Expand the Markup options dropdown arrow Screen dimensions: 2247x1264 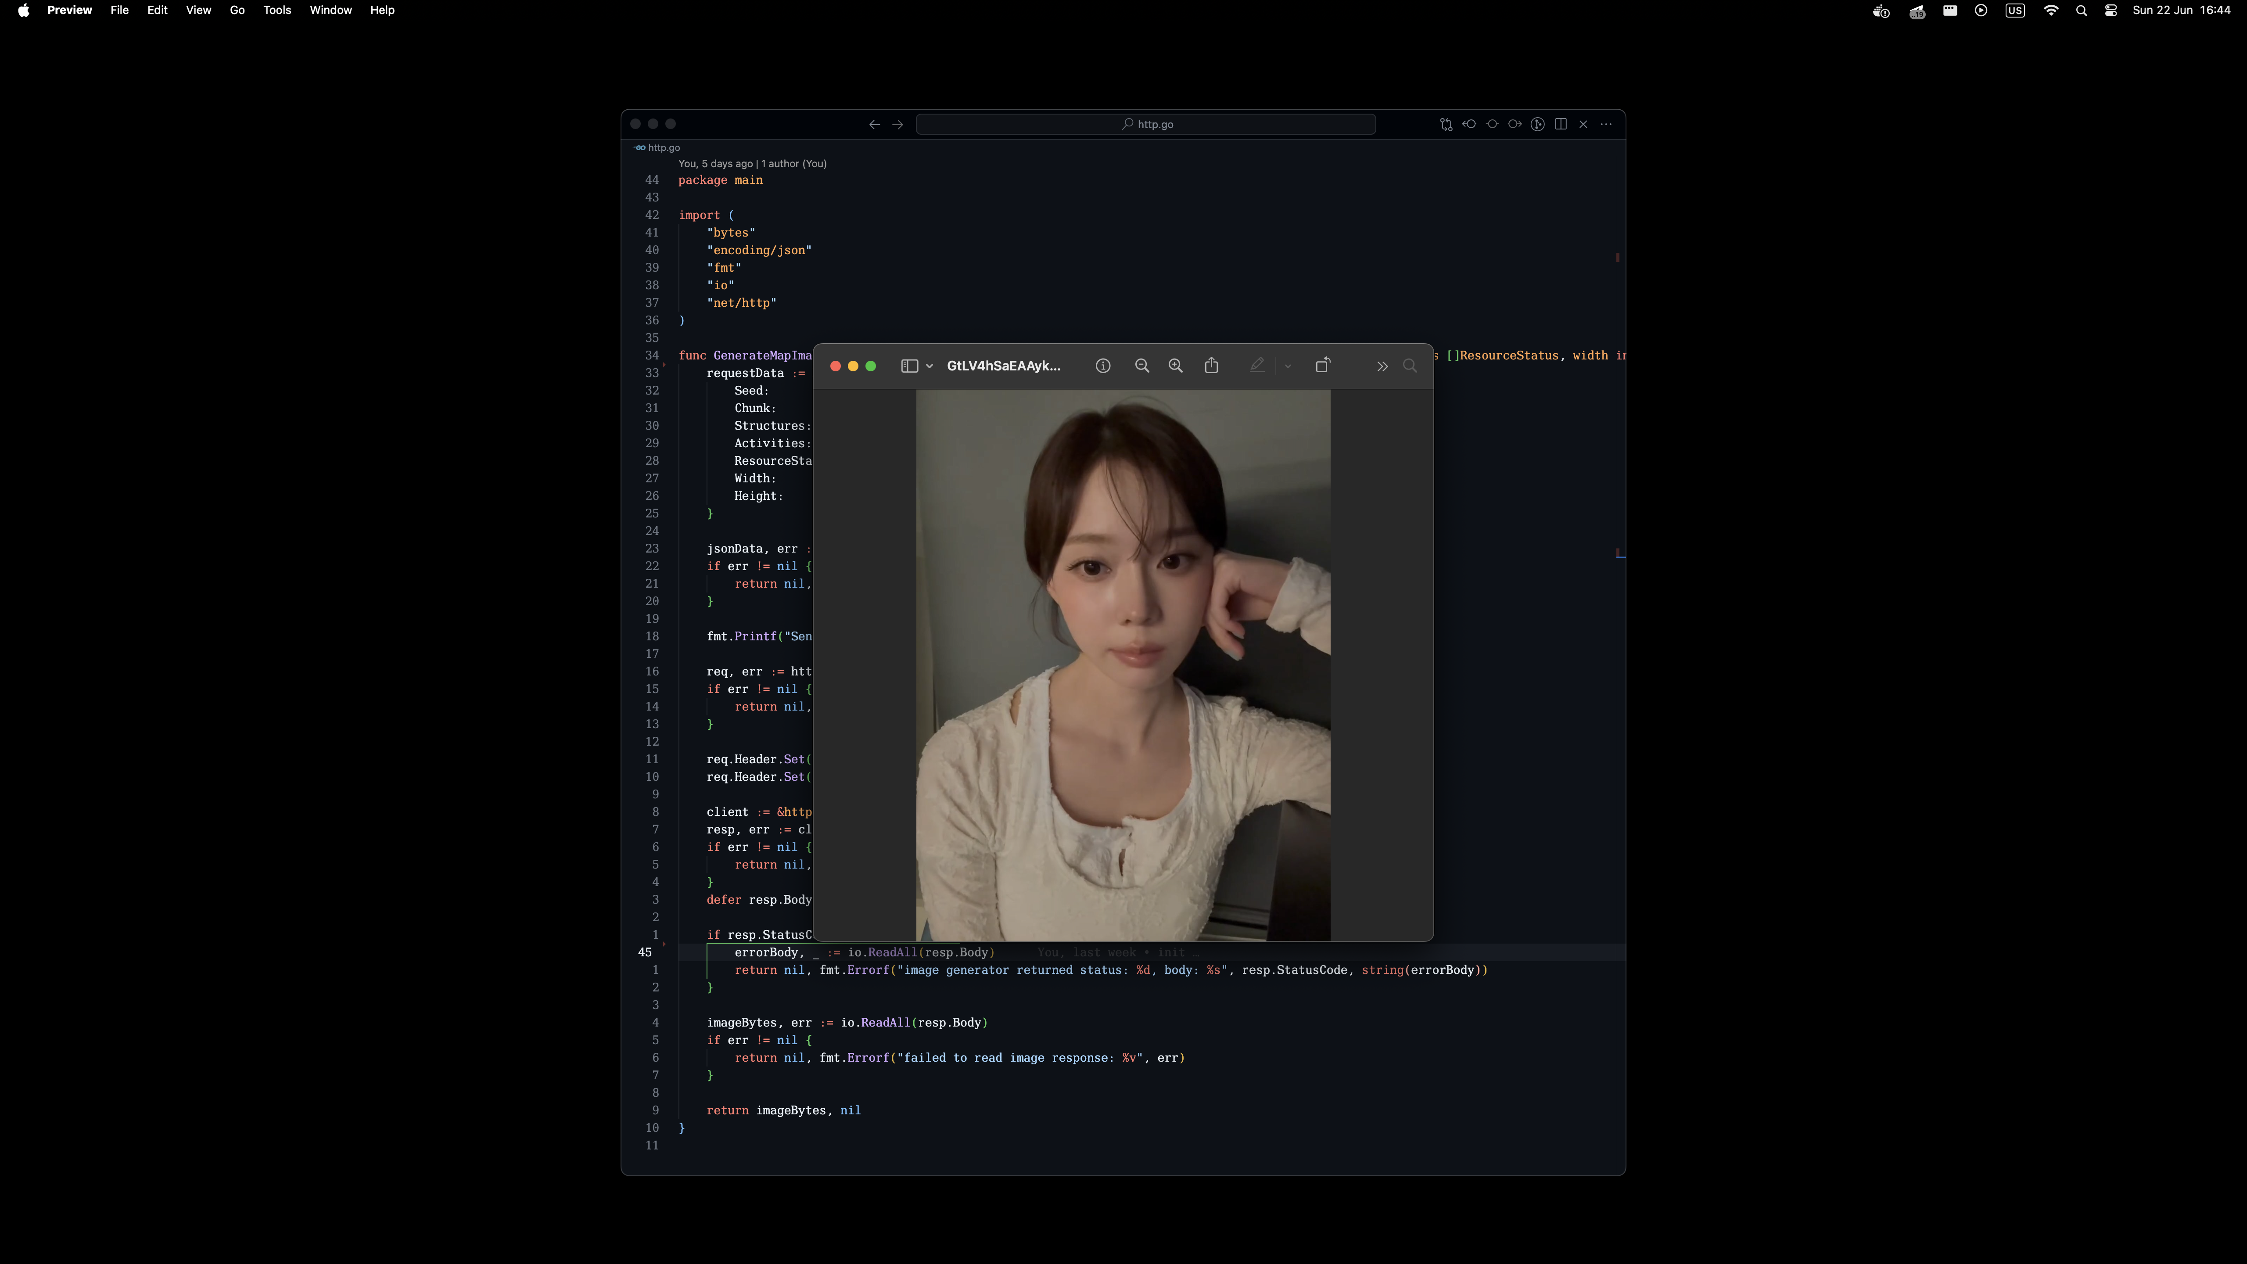tap(1288, 366)
